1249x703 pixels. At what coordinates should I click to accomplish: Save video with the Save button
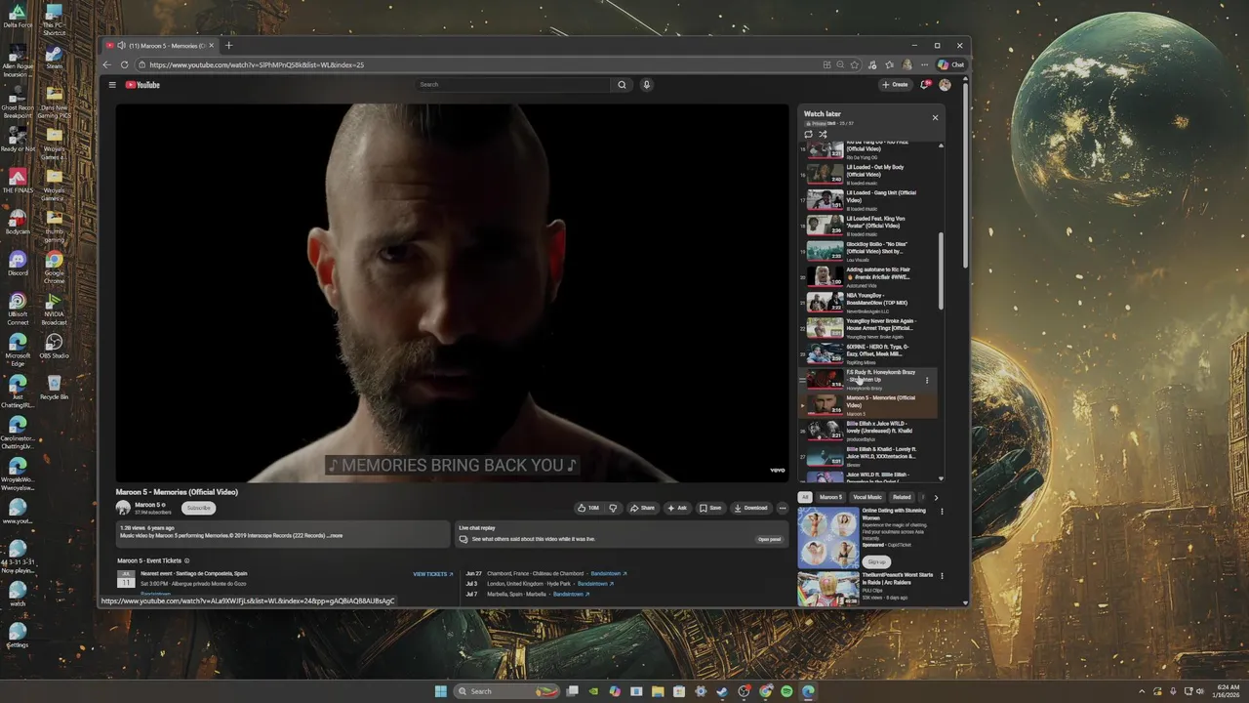coord(710,508)
